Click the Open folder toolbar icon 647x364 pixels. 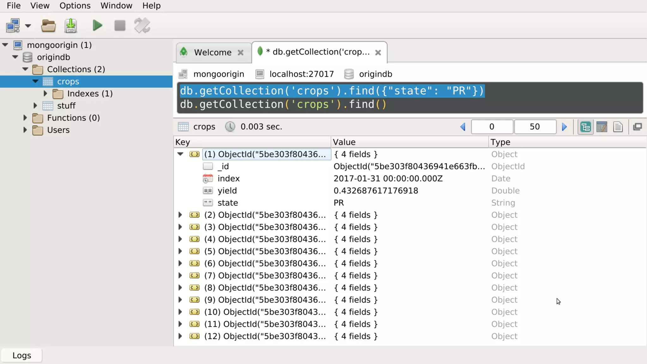coord(48,26)
